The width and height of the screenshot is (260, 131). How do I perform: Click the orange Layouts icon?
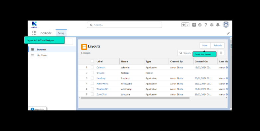pos(84,47)
